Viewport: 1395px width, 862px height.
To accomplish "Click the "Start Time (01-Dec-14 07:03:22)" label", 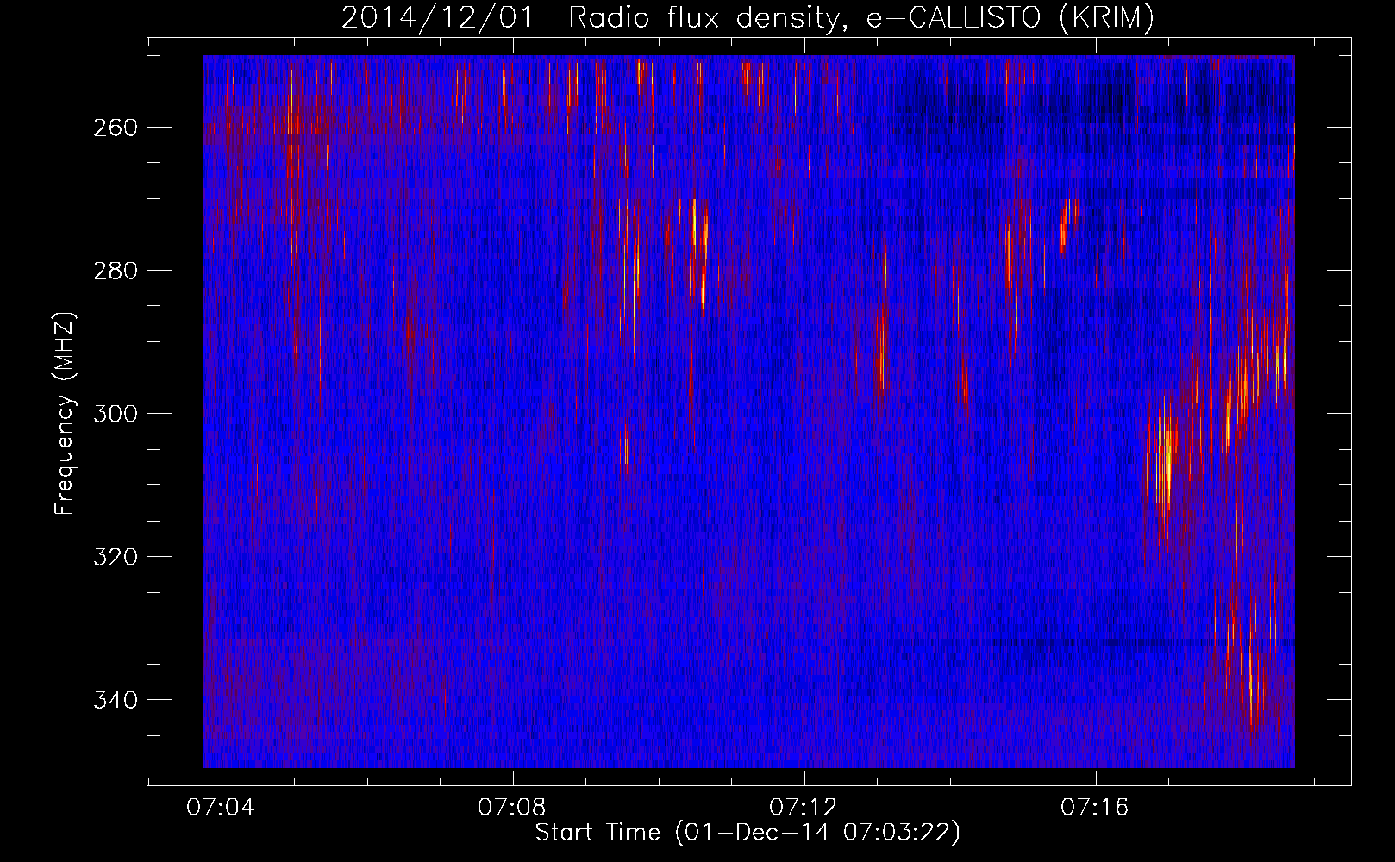I will tap(748, 833).
